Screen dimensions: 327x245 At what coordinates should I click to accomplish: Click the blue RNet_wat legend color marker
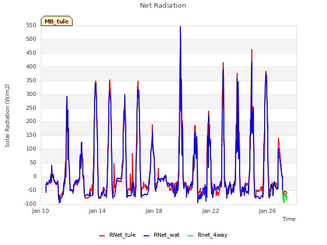pos(147,236)
